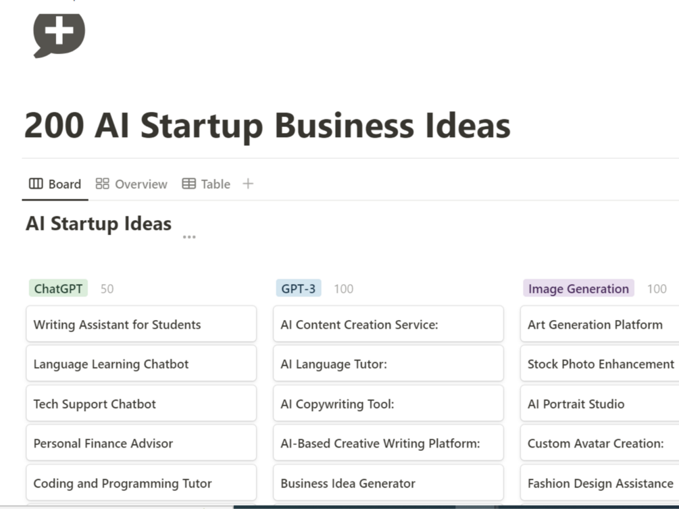
Task: Switch to the Table view tab
Action: 206,184
